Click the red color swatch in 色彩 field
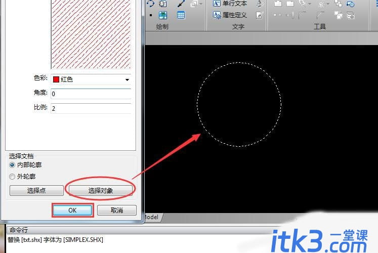 [x=56, y=79]
